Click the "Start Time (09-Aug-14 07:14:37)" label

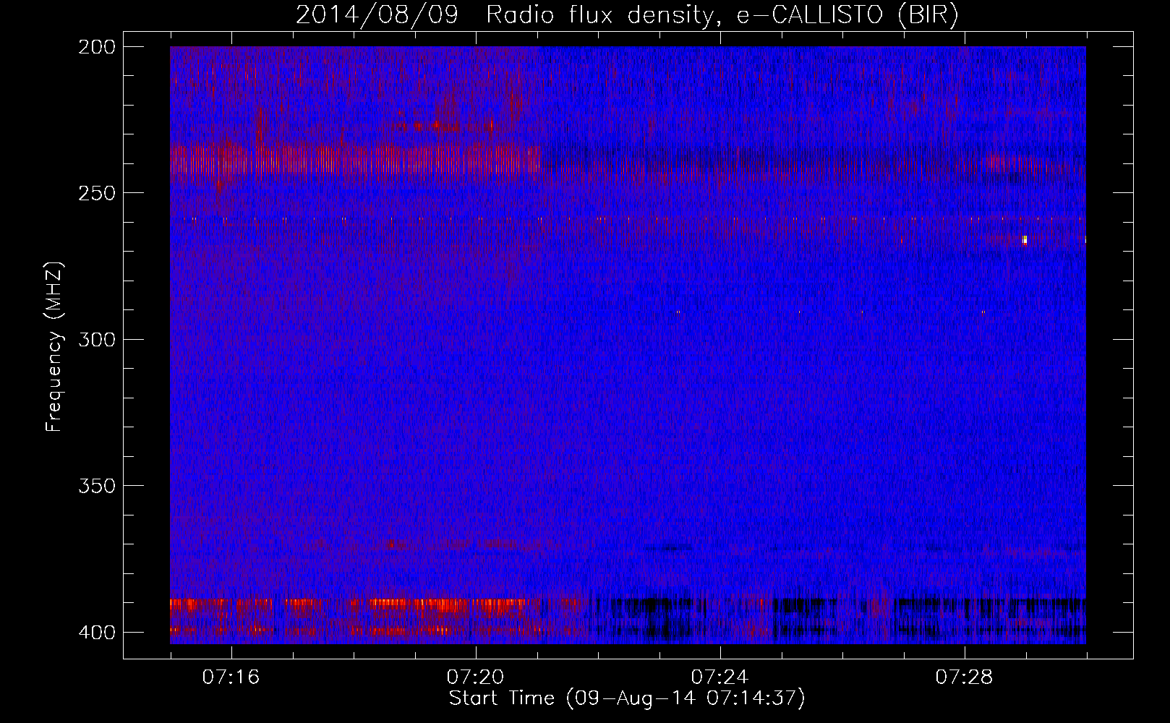[627, 698]
